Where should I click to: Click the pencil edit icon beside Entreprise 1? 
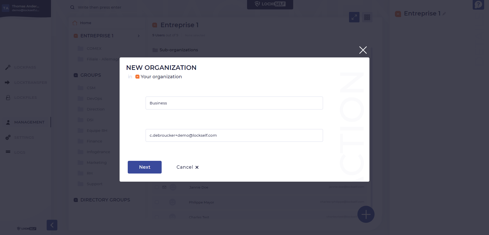(444, 14)
